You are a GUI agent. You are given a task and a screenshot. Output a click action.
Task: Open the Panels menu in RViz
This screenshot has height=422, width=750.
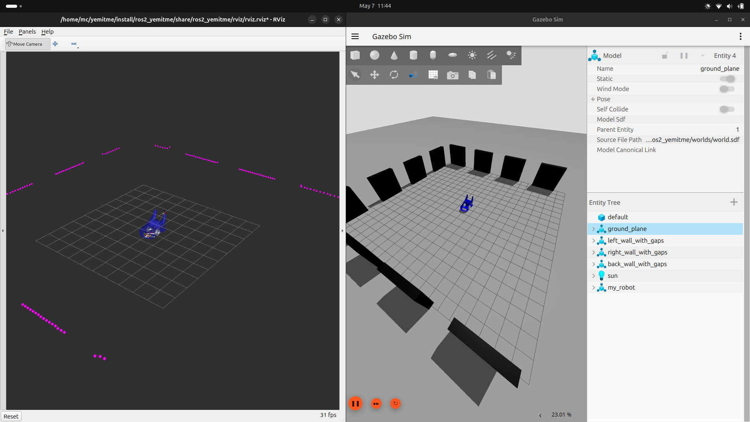(27, 32)
